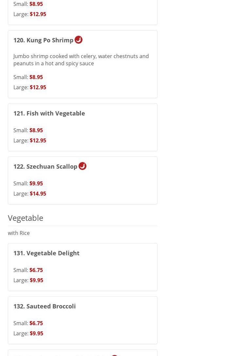252x356 pixels.
Task: Click the spicy pepper icon beside Szechuan Scallop
Action: (82, 166)
